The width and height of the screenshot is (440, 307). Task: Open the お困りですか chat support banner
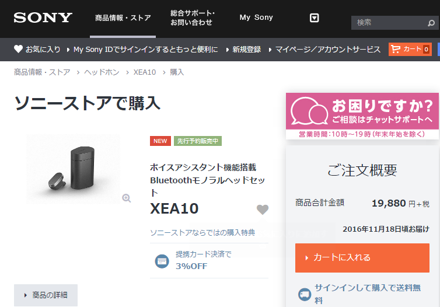(x=362, y=116)
